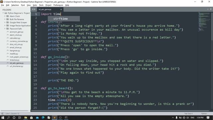Open url_shortener.py in sidebar

coord(16,66)
